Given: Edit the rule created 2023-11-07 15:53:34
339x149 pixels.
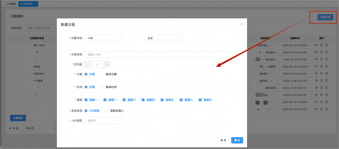Looking at the screenshot, I should coord(322,88).
